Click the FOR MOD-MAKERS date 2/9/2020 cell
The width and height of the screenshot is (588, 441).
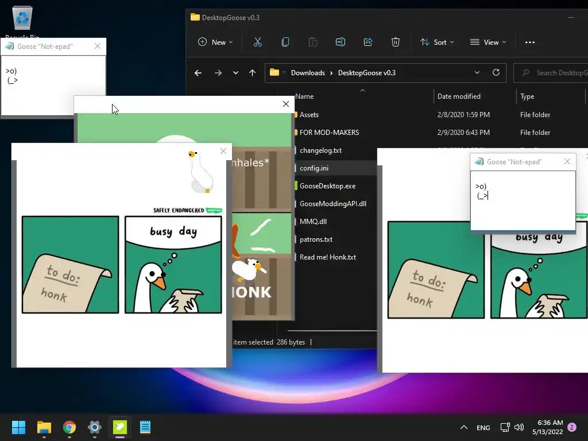(x=463, y=133)
